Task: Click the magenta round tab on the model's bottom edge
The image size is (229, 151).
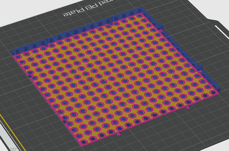Action: pyautogui.click(x=119, y=134)
